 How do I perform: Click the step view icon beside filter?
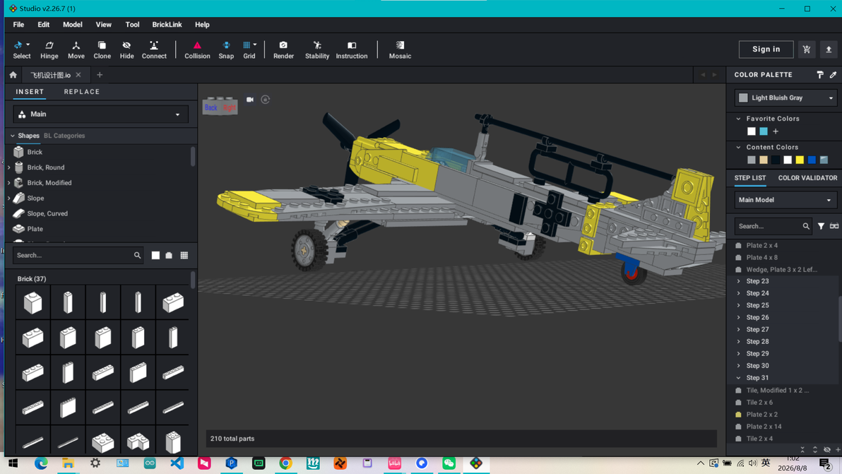coord(834,226)
